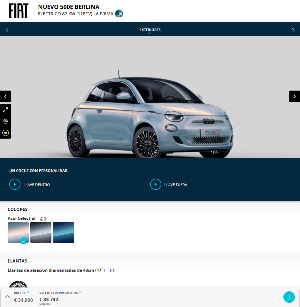
Task: Click the 'NUEVO 500E BERLINA' title
Action: [x=69, y=7]
